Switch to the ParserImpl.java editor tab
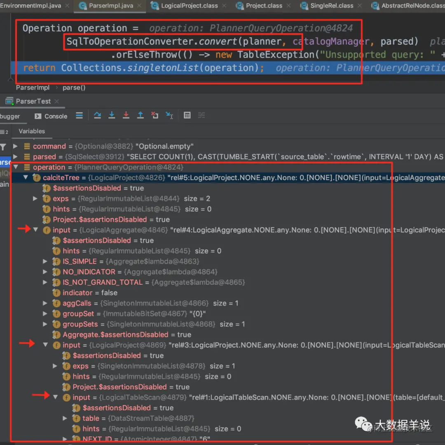This screenshot has height=445, width=445. coord(110,6)
